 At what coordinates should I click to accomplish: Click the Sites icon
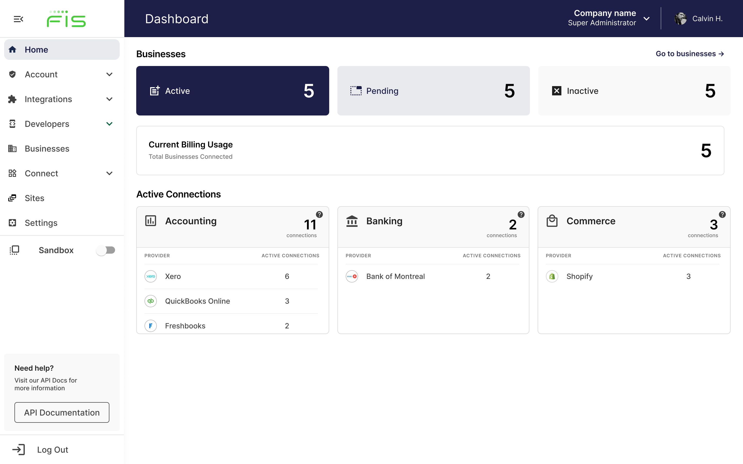click(x=12, y=198)
